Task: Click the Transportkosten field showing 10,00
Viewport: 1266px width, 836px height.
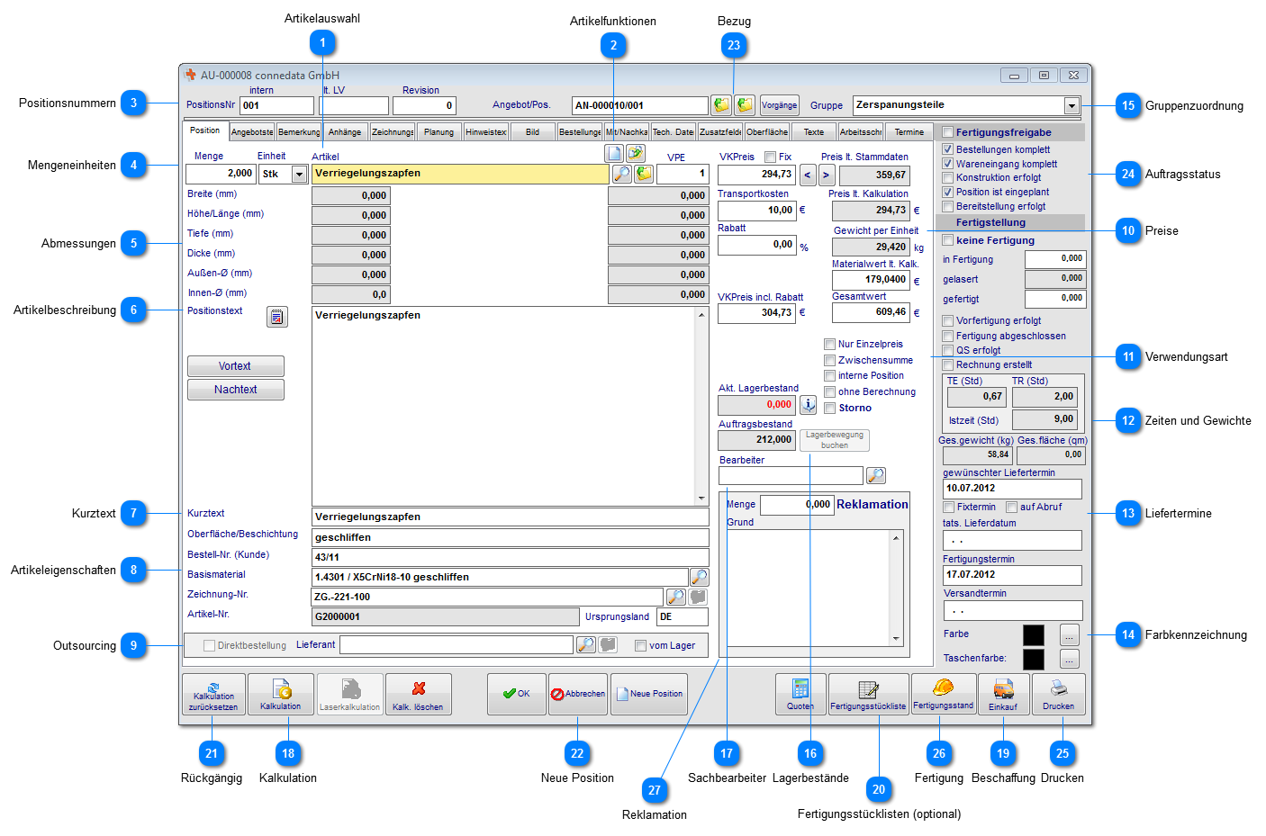Action: click(x=756, y=211)
